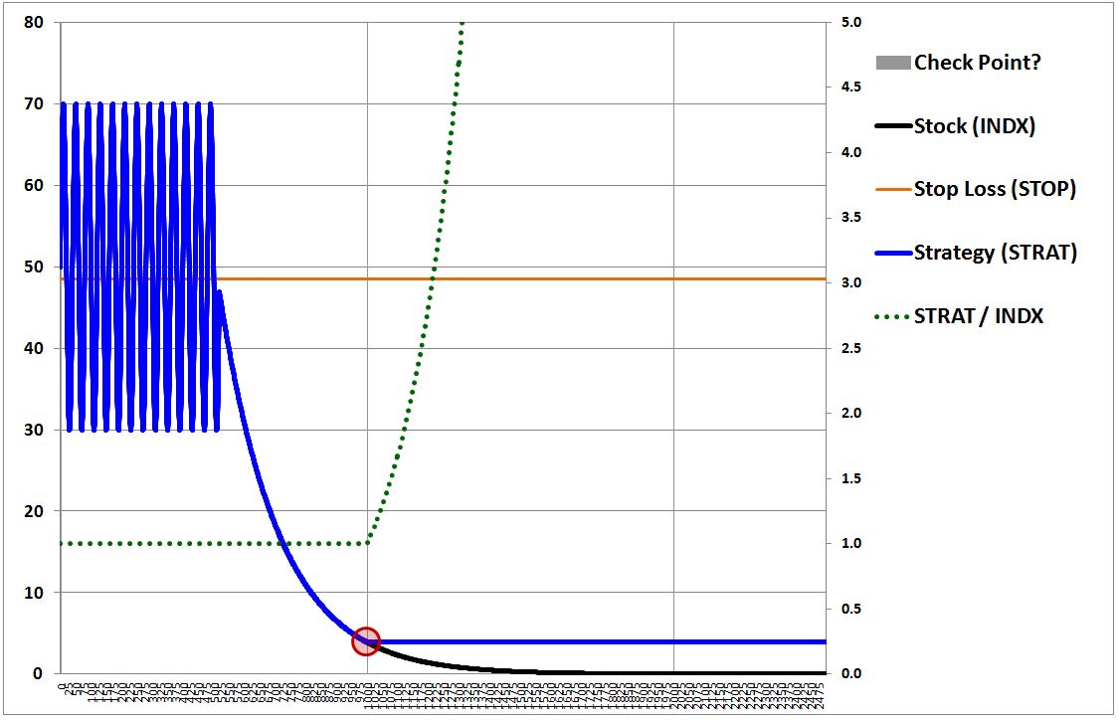The width and height of the screenshot is (1119, 720).
Task: Click the 50 label on left axis
Action: click(x=32, y=267)
